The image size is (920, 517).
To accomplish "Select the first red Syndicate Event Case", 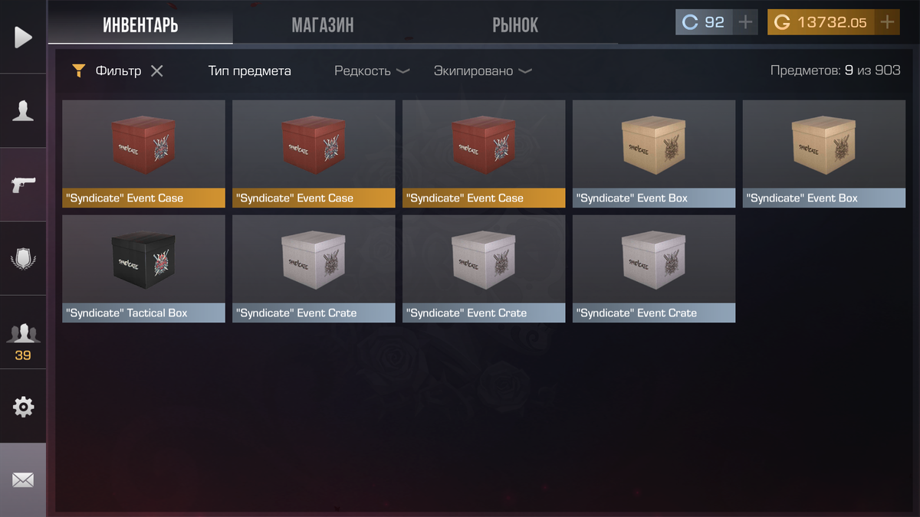I will [x=143, y=153].
